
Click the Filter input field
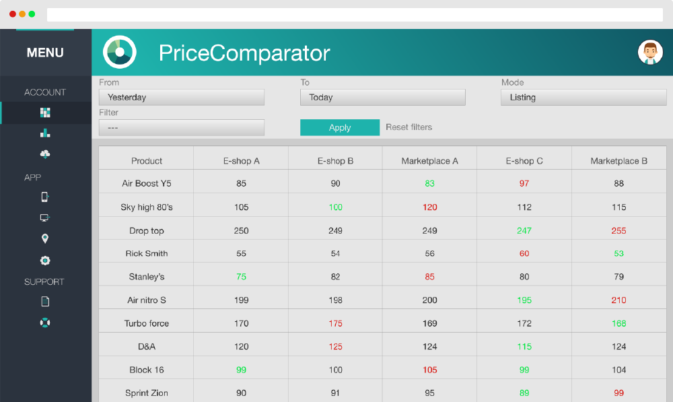click(181, 127)
